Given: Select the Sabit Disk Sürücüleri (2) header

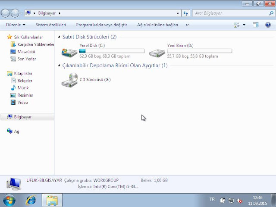Looking at the screenshot, I should tap(89, 37).
